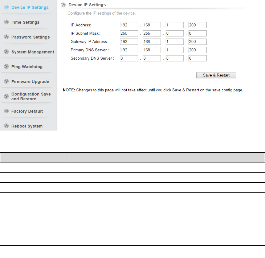Click the IP Address last octet field
This screenshot has width=265, height=258.
tap(197, 25)
